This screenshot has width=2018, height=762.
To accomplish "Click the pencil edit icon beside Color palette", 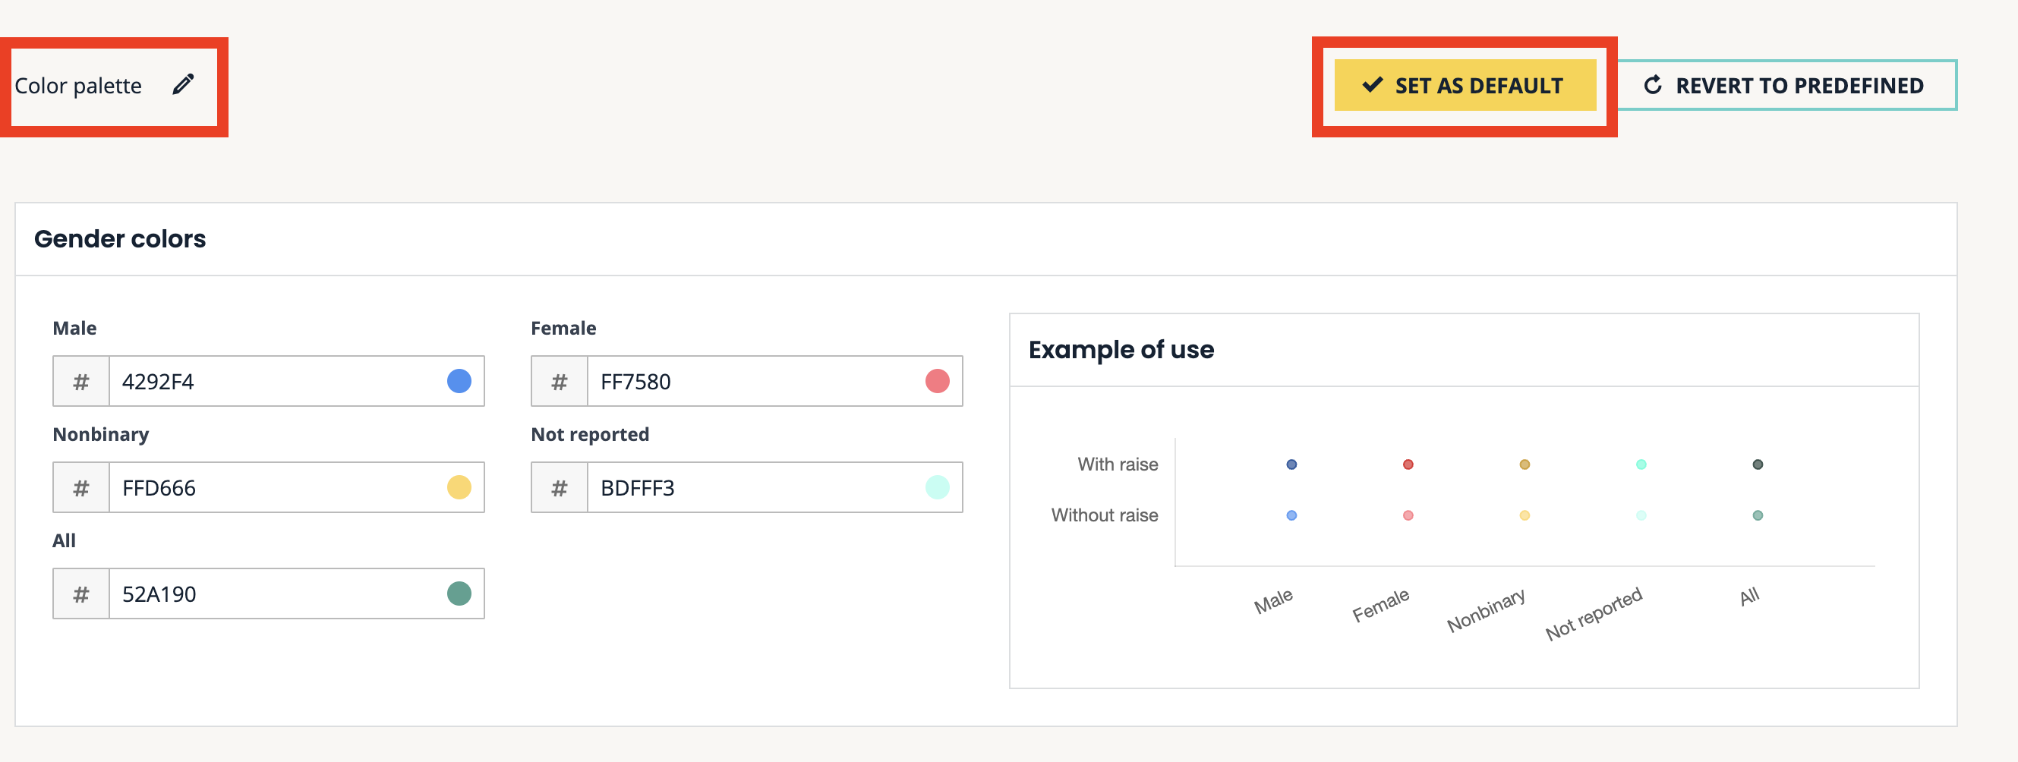I will (x=183, y=84).
